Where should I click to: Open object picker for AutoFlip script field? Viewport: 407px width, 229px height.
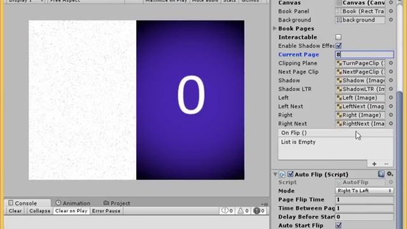coord(390,183)
